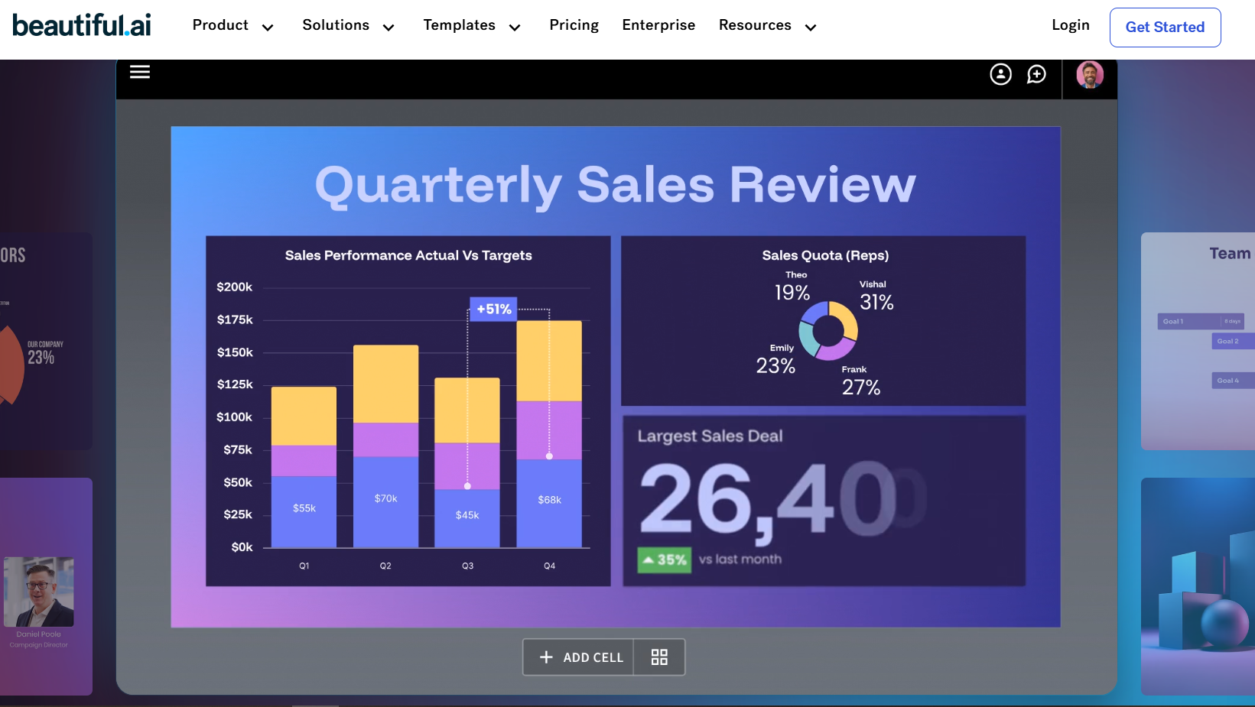1255x707 pixels.
Task: Open the hamburger menu in the editor
Action: [x=139, y=73]
